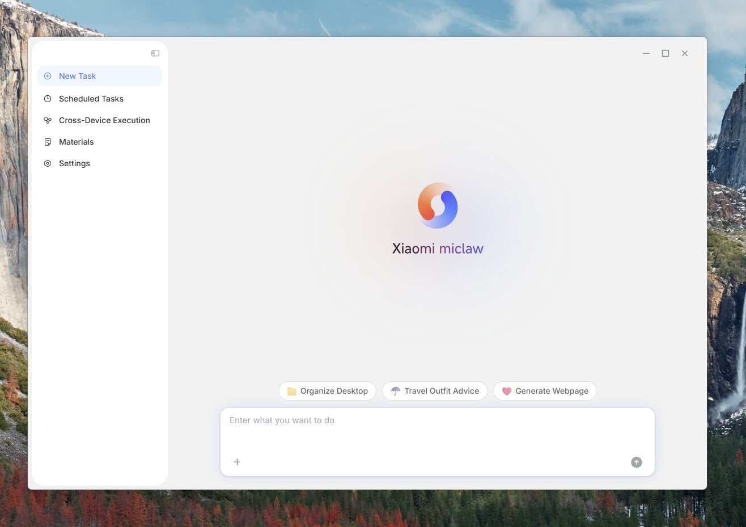Choose the Organize Desktop suggestion
The width and height of the screenshot is (746, 527).
pyautogui.click(x=327, y=390)
